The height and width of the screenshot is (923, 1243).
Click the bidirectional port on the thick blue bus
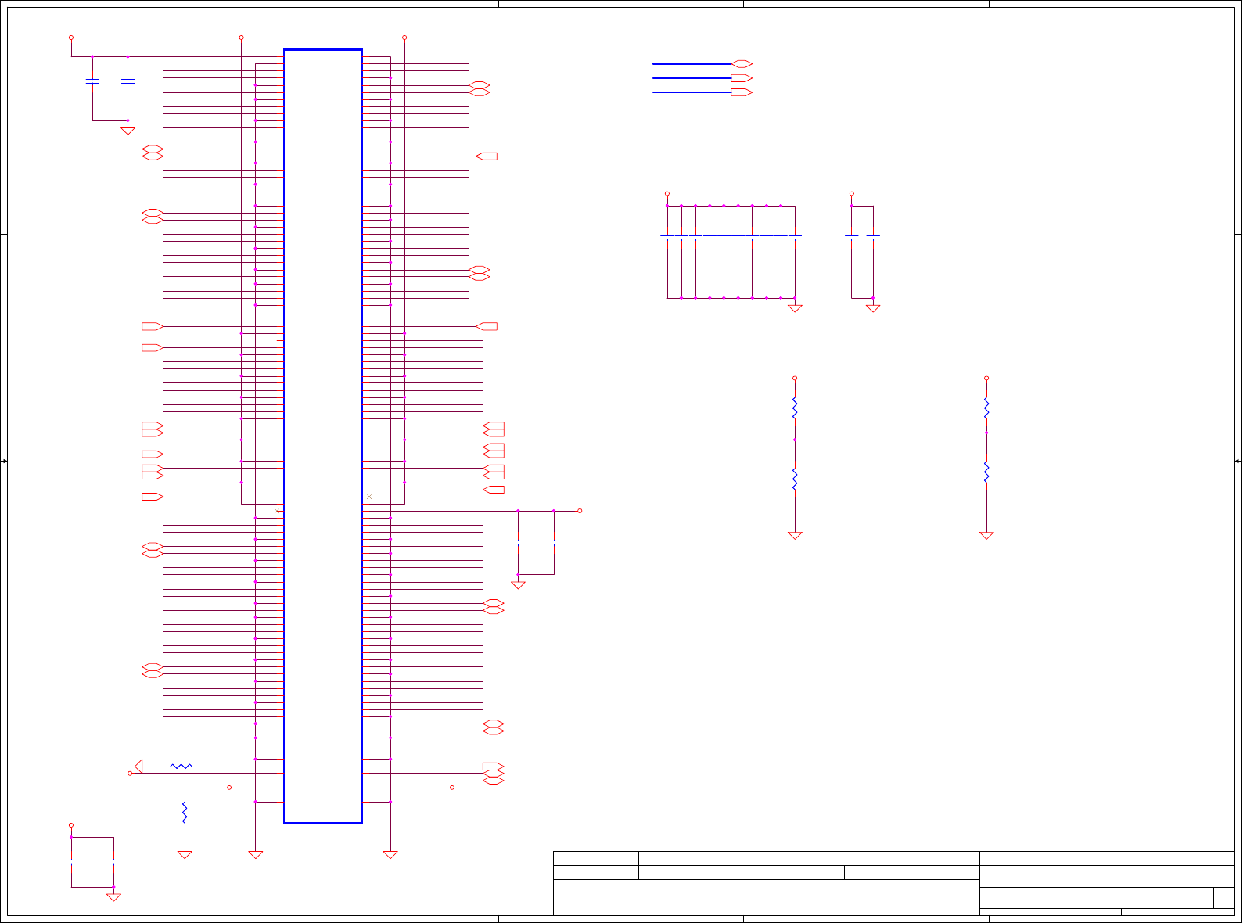point(742,64)
